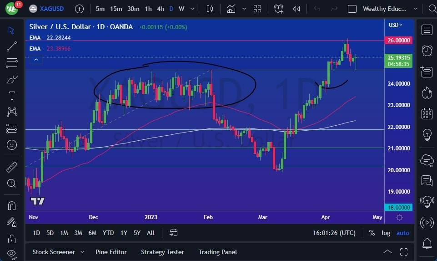Toggle log scale mode

tap(386, 233)
